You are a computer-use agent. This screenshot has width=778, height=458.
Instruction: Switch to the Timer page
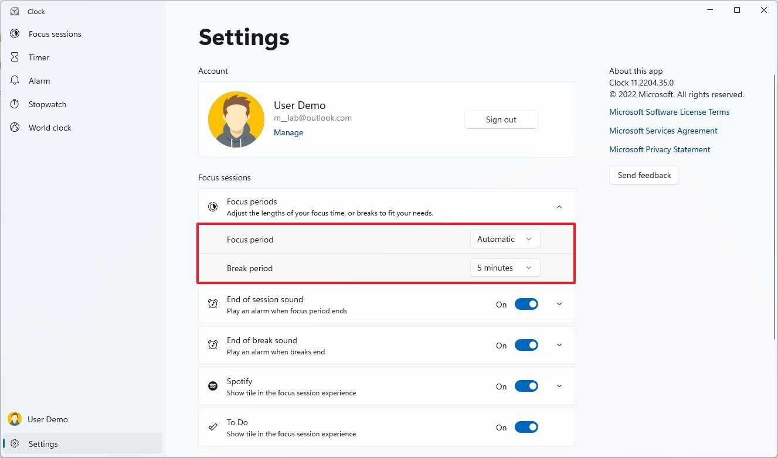click(39, 57)
